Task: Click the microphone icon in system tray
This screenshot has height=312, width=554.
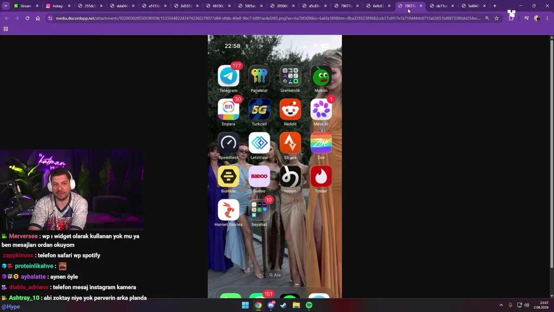Action: [510, 305]
